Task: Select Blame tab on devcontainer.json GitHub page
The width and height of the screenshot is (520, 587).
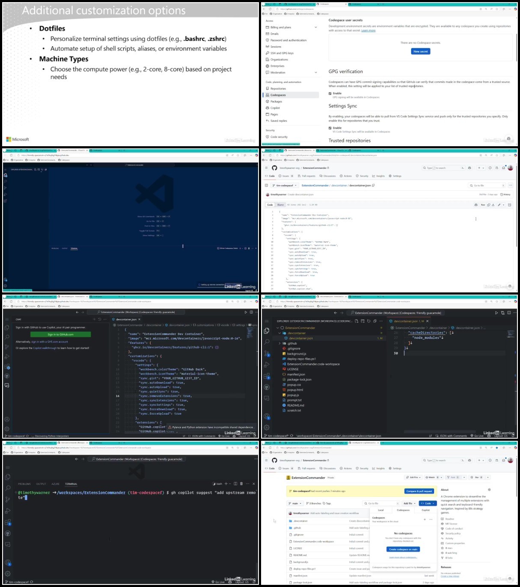Action: [x=280, y=205]
